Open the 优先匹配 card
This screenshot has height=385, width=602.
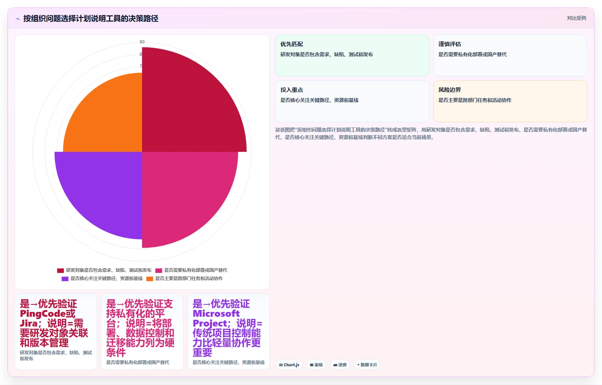[x=352, y=55]
